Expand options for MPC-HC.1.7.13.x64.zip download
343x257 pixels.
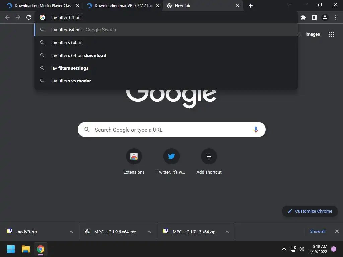pyautogui.click(x=227, y=232)
